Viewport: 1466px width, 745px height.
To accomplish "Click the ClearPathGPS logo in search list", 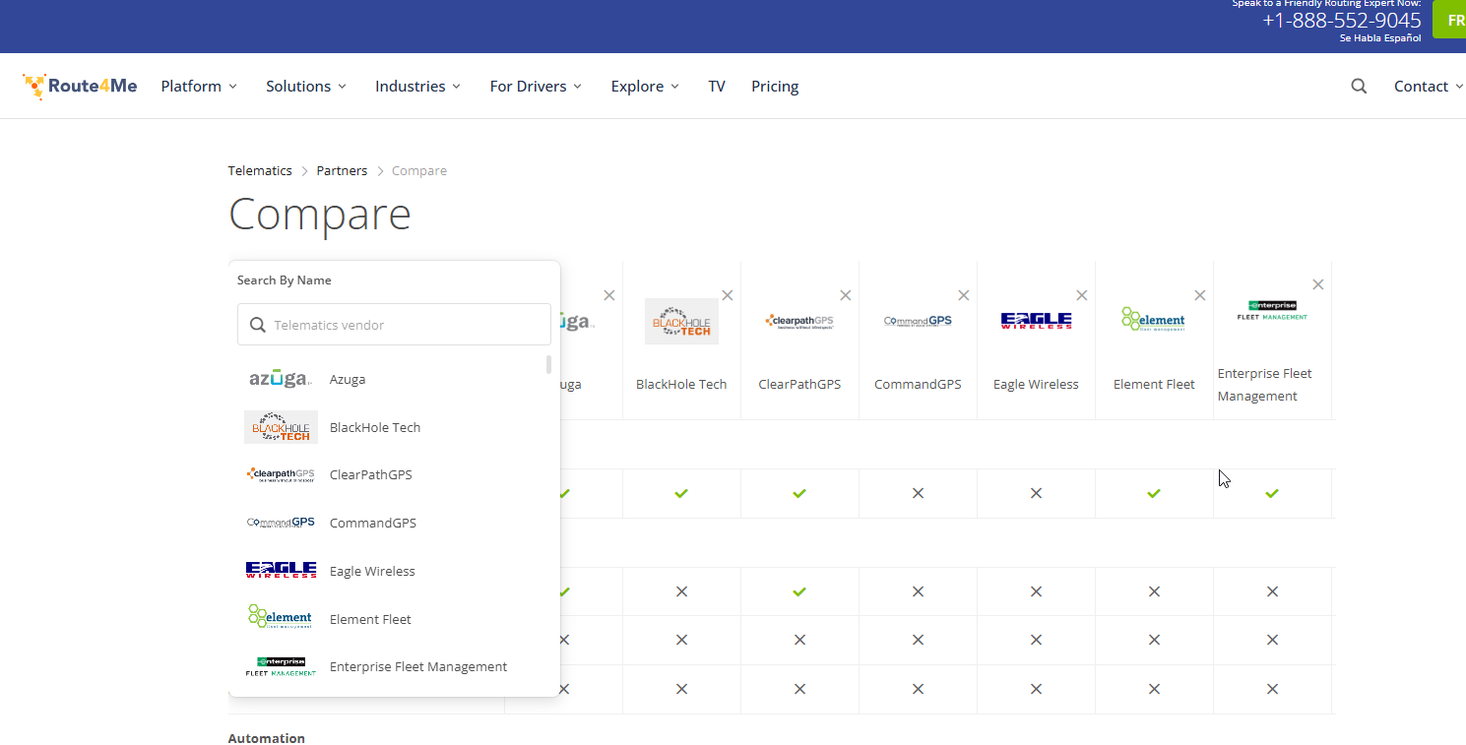I will pyautogui.click(x=281, y=474).
